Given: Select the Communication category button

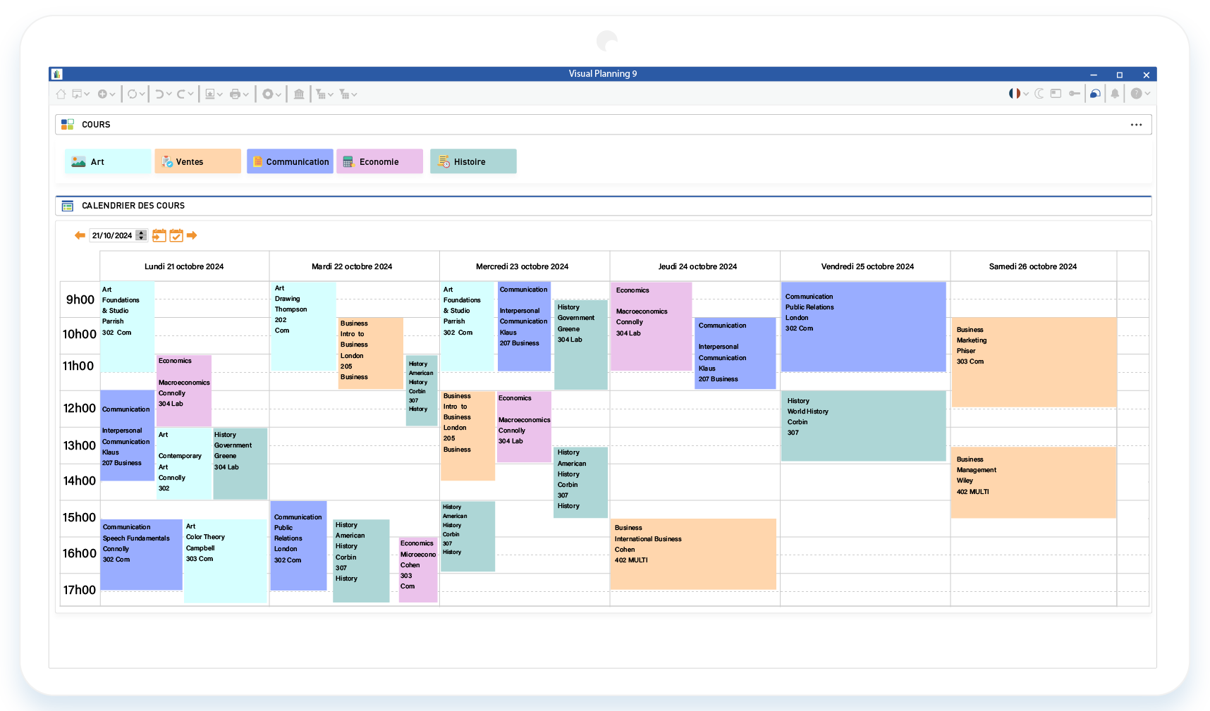Looking at the screenshot, I should pos(290,161).
